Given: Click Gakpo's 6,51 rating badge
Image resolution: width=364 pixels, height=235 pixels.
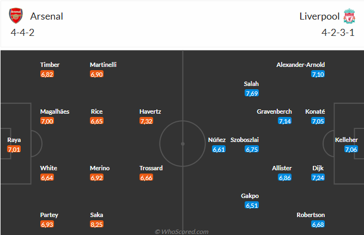Looking at the screenshot, I should 252,205.
